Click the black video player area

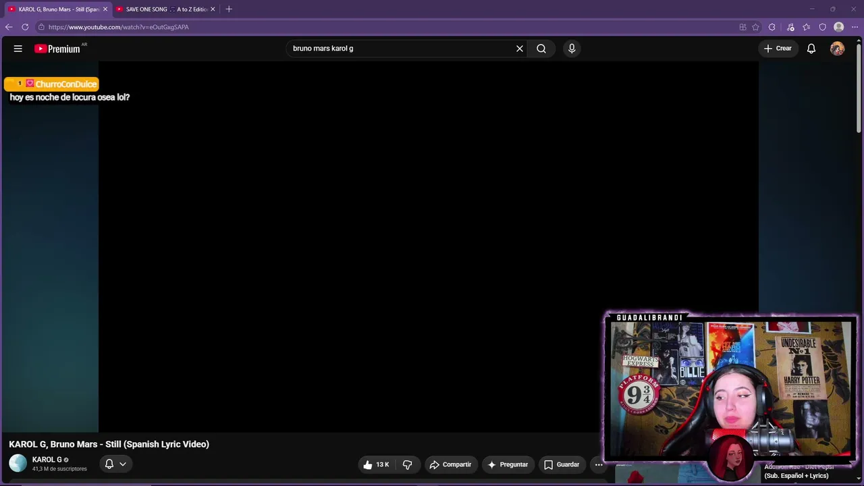tap(429, 246)
